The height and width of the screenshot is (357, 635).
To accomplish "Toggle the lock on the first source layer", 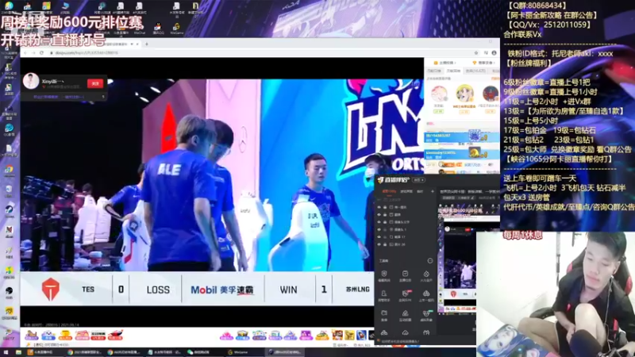I will pyautogui.click(x=385, y=207).
